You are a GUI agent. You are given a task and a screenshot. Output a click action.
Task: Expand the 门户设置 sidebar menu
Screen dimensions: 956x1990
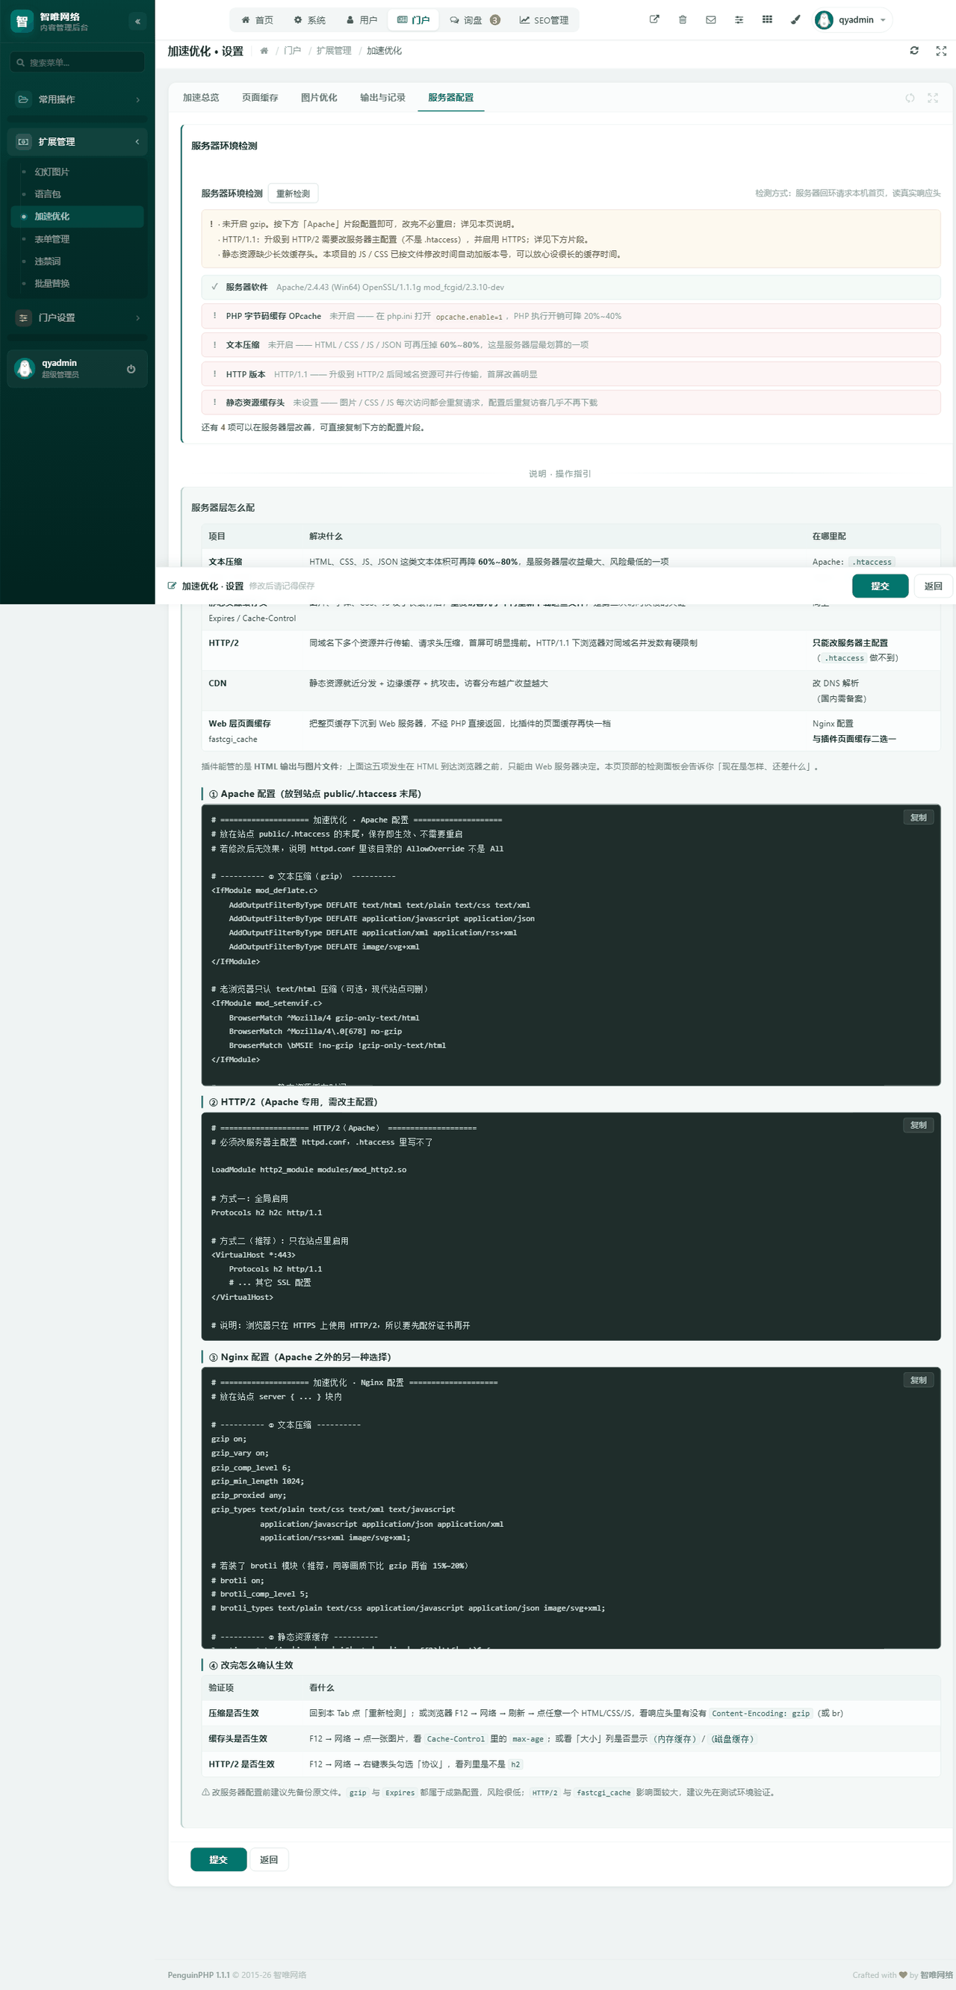tap(77, 318)
